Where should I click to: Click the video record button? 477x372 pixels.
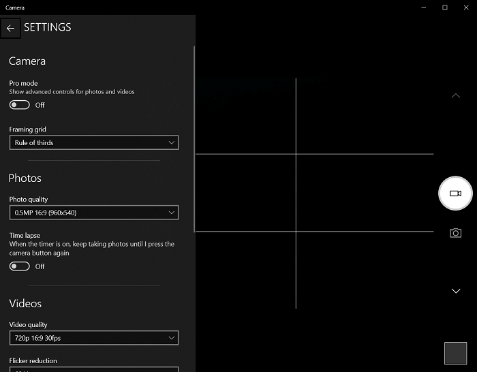[x=455, y=193]
